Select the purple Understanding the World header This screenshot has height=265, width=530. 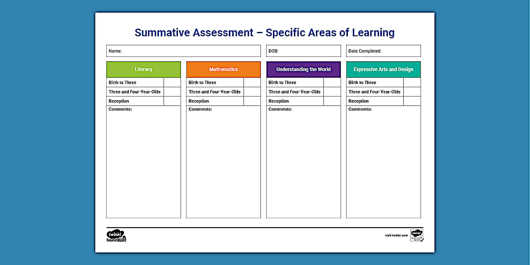point(303,69)
